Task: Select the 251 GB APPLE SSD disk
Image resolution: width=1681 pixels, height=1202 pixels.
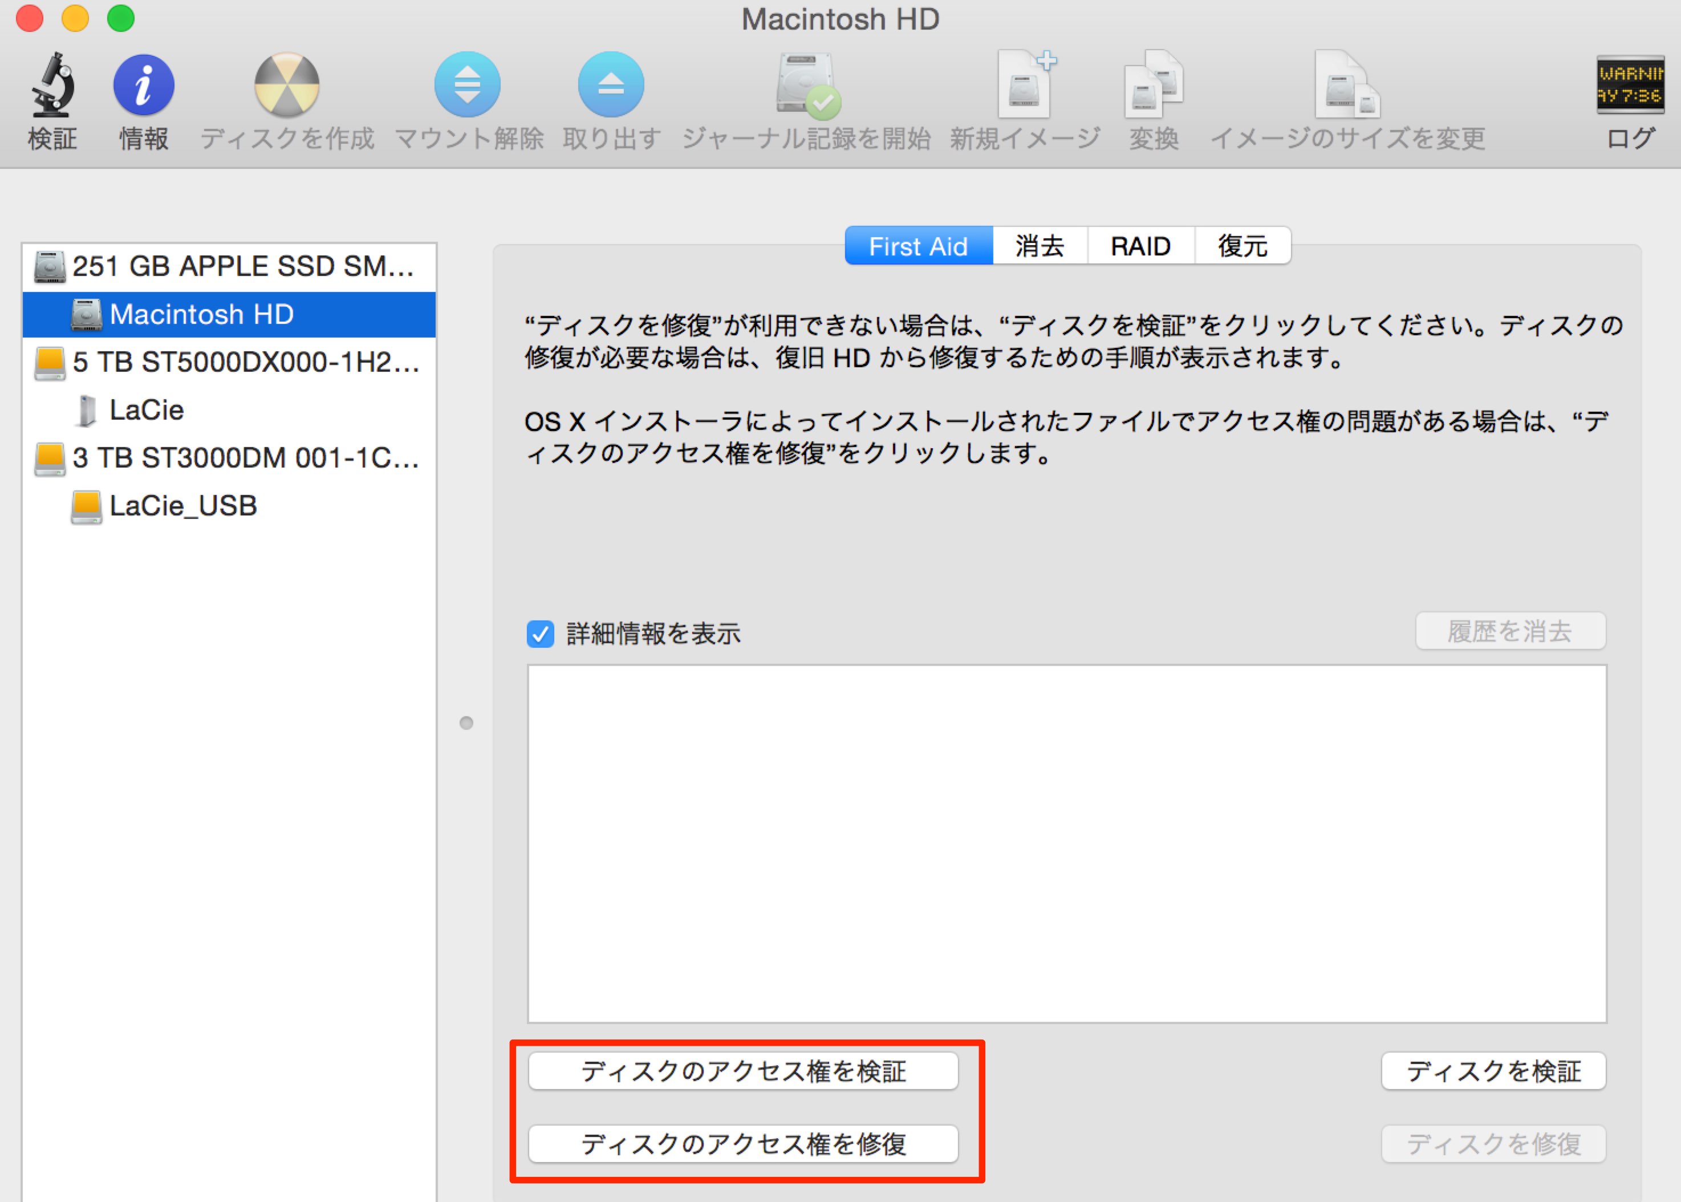Action: pyautogui.click(x=229, y=266)
